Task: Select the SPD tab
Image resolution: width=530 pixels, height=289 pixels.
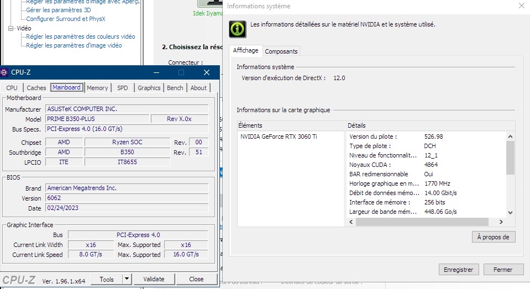Action: (x=122, y=88)
